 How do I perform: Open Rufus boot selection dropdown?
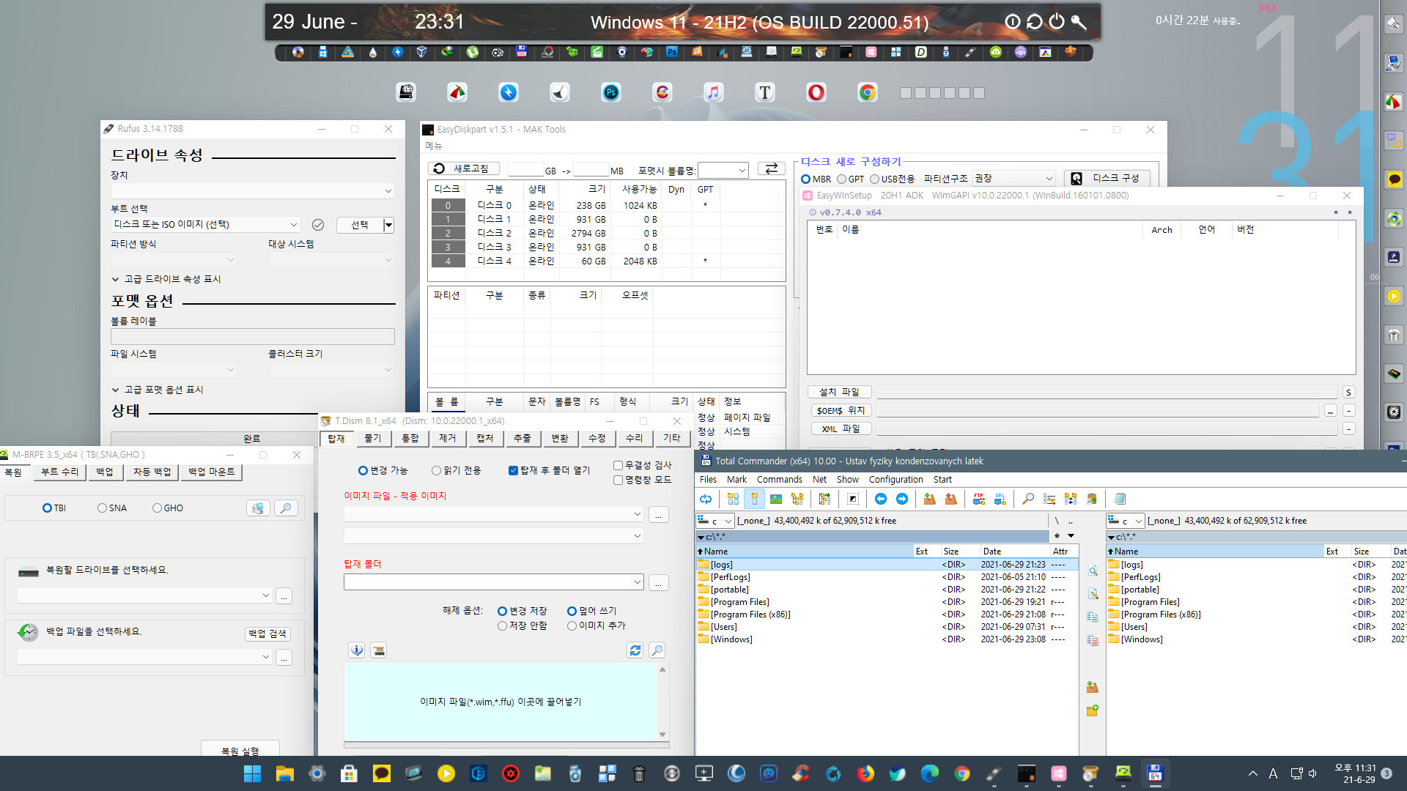click(x=206, y=225)
